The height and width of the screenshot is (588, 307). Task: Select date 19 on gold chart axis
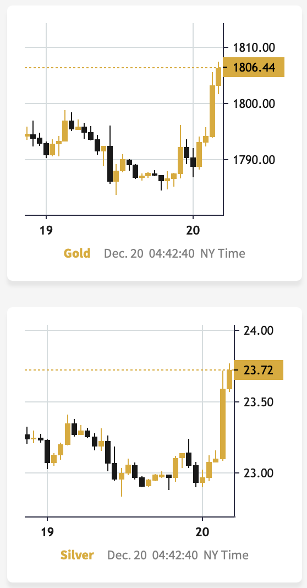pos(46,230)
